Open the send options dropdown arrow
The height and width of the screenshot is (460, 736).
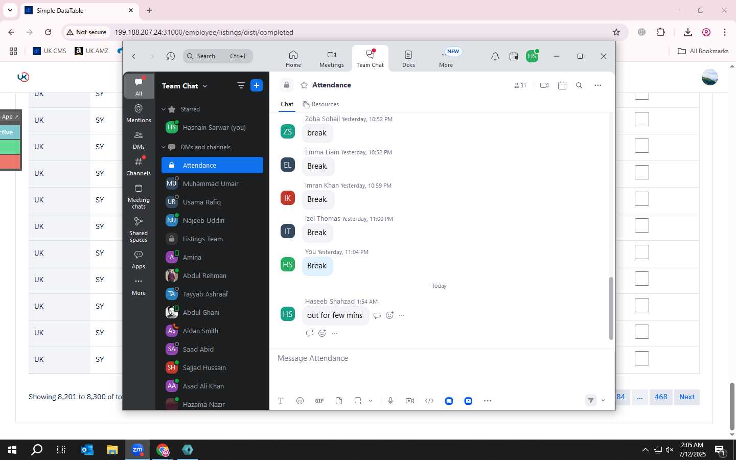603,401
